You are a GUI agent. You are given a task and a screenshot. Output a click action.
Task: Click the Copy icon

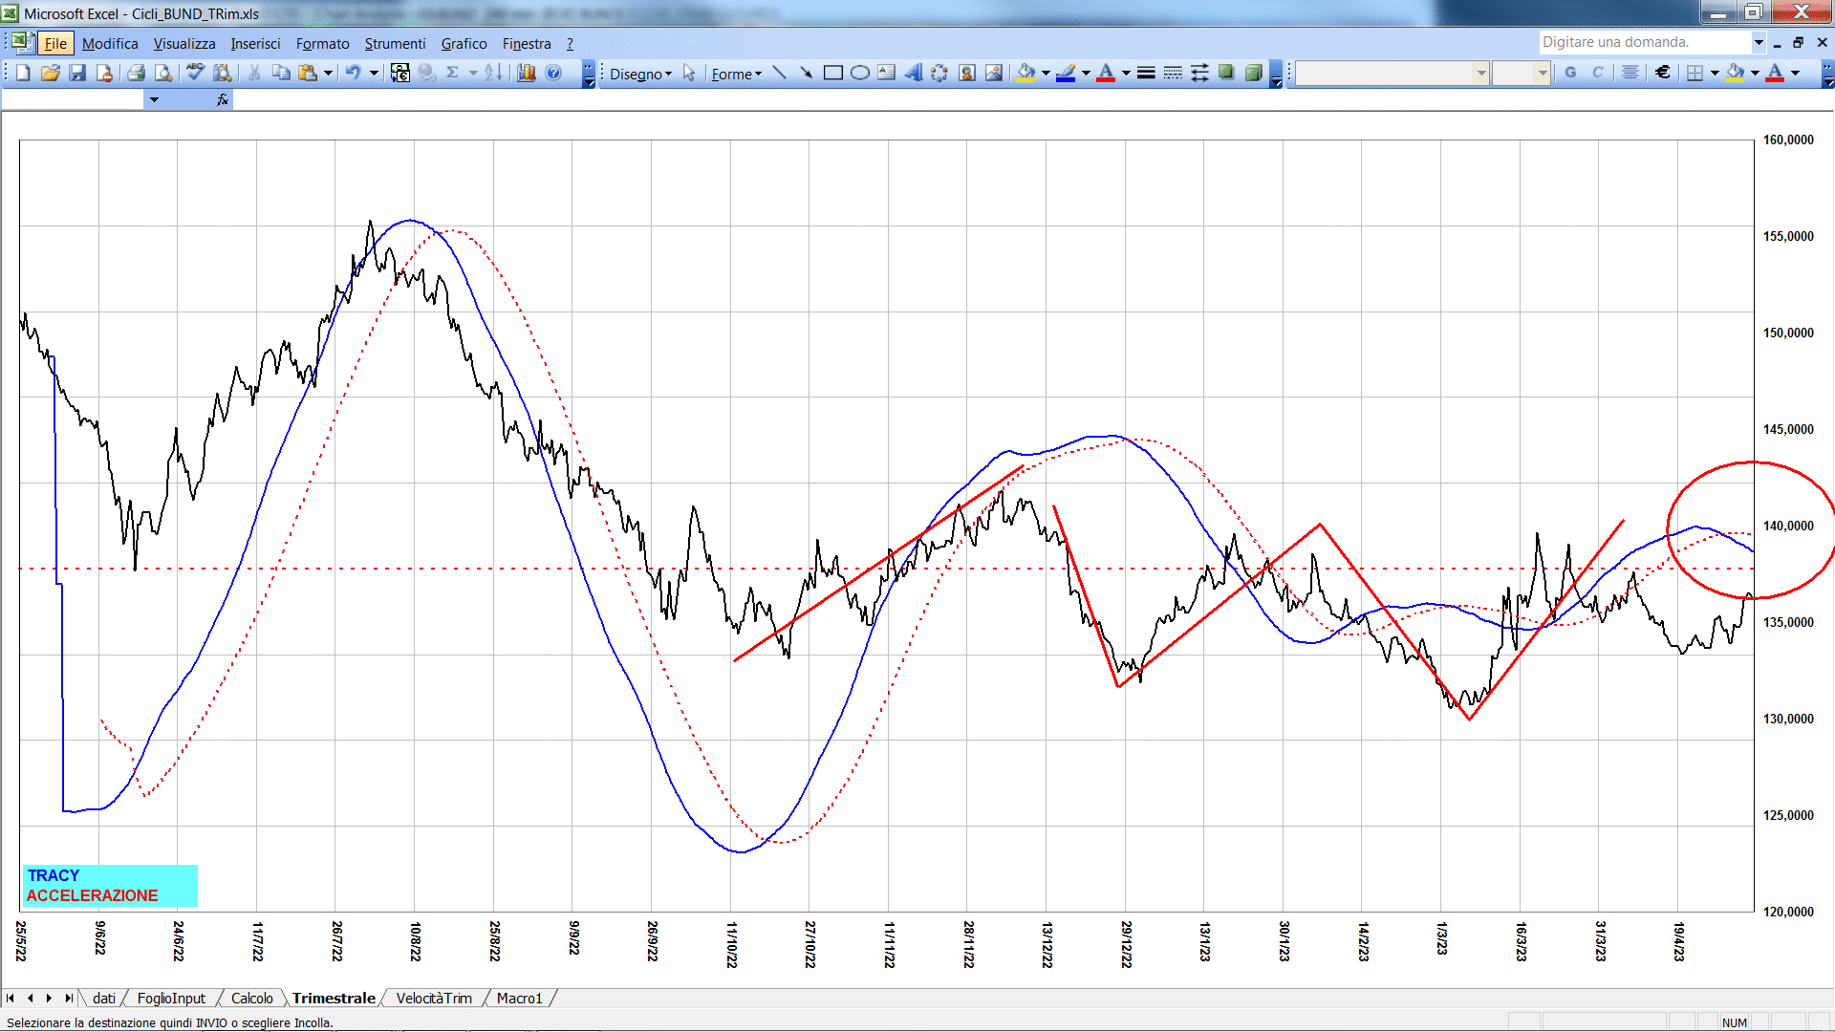pos(281,73)
